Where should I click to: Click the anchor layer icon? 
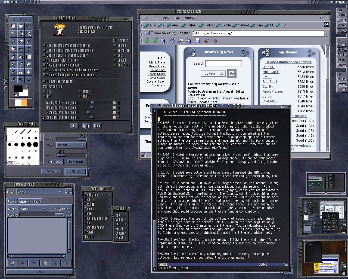click(55, 263)
